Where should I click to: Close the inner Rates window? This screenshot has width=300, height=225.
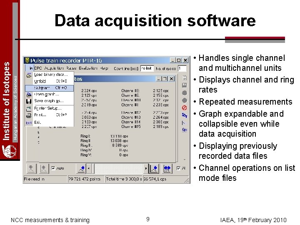click(172, 79)
